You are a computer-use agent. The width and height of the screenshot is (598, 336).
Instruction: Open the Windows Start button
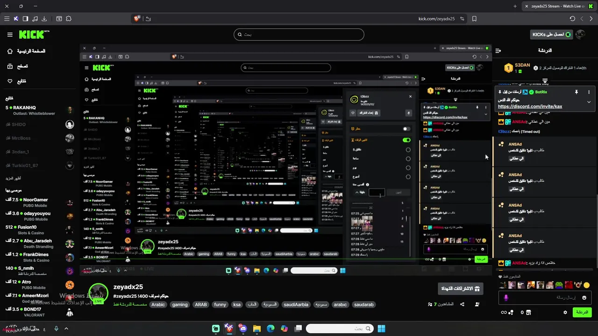pos(381,329)
